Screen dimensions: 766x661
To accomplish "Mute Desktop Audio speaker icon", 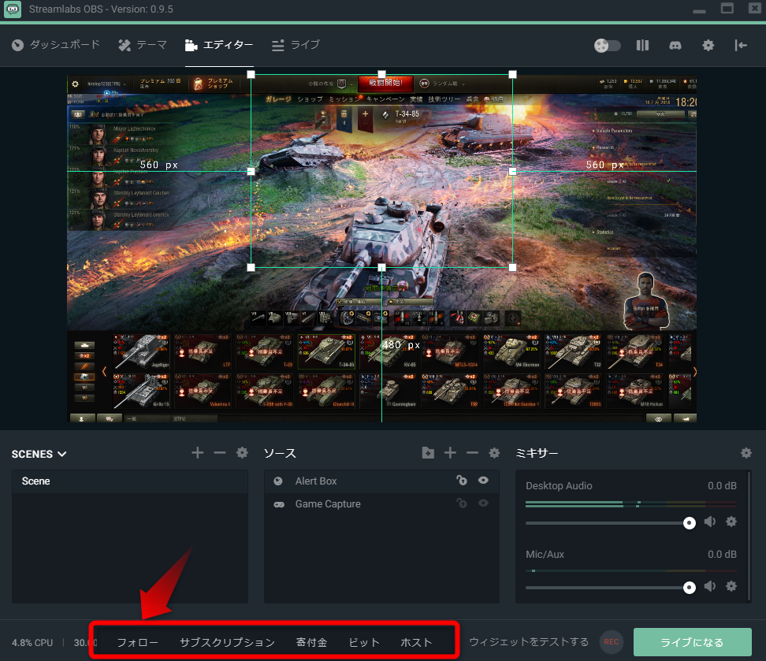I will (x=710, y=522).
